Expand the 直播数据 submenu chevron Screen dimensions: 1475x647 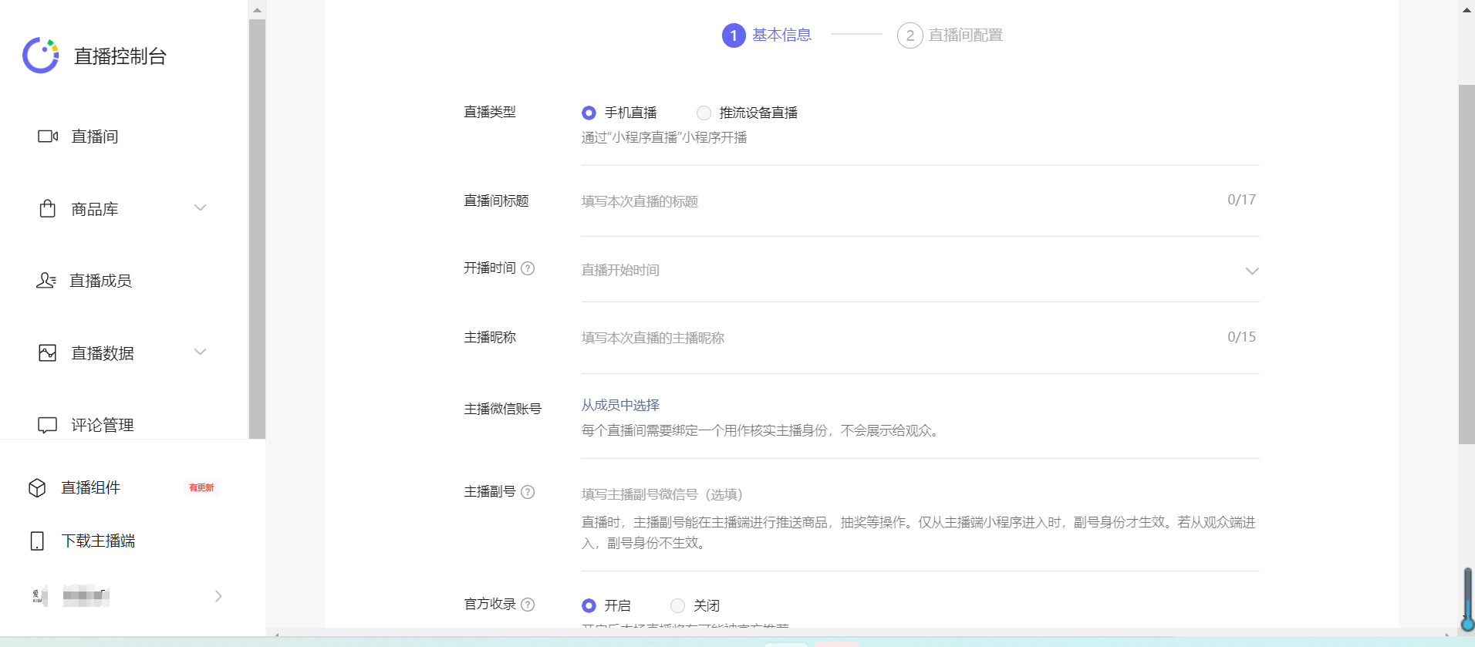[201, 352]
